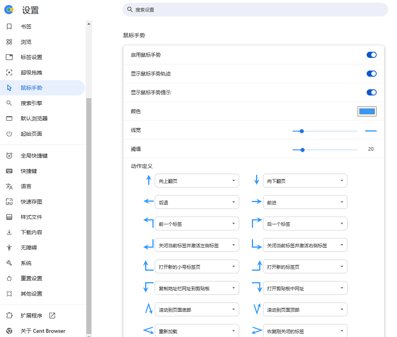This screenshot has height=337, width=397.
Task: Disable the 启用鼠标手势 toggle
Action: 371,54
